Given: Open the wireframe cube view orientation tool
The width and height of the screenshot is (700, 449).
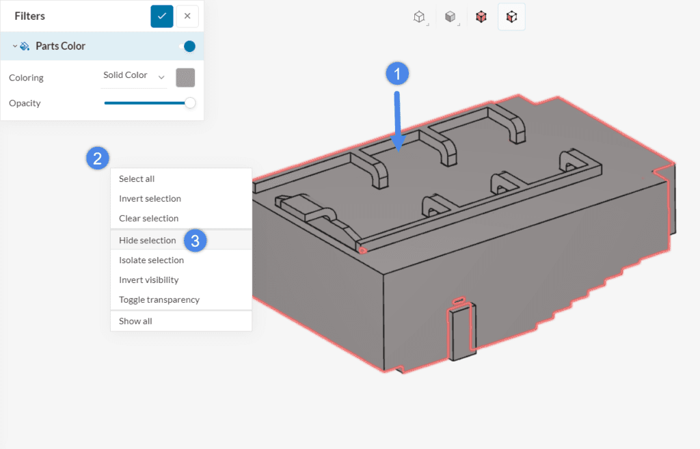Looking at the screenshot, I should coord(419,17).
